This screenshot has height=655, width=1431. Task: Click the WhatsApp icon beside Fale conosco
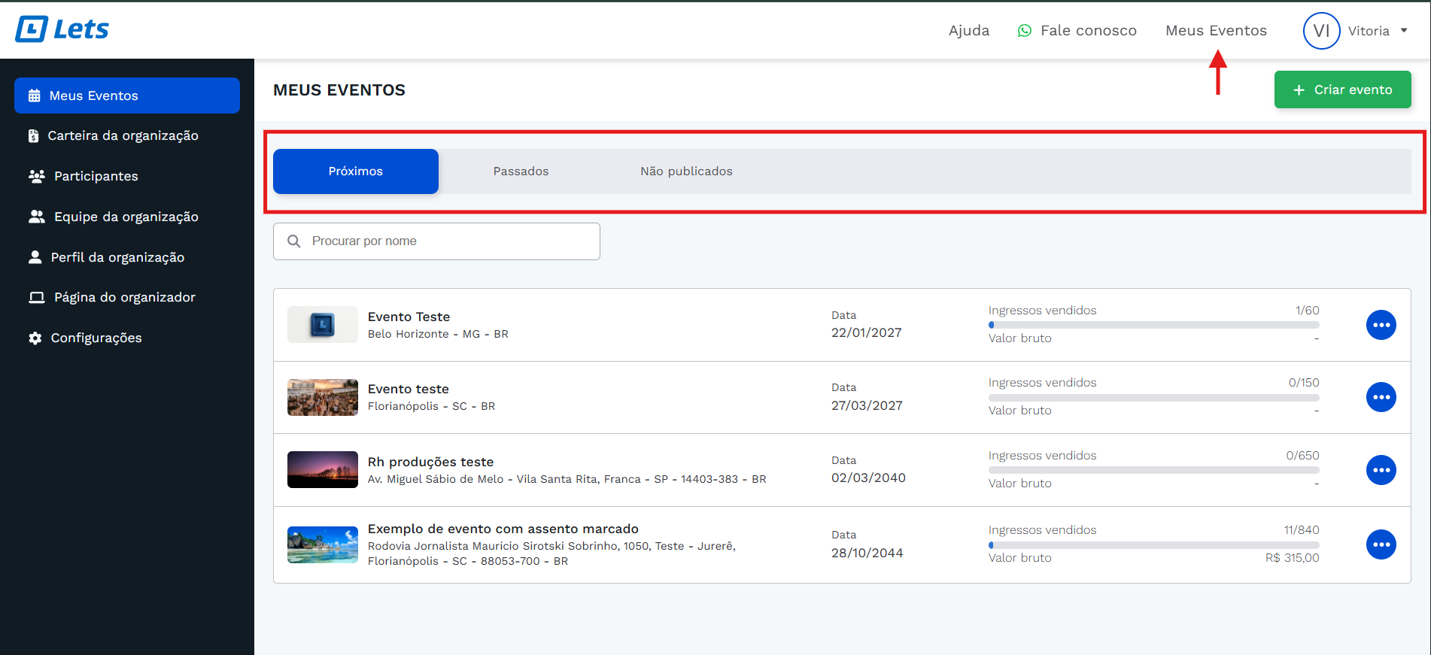(1024, 31)
